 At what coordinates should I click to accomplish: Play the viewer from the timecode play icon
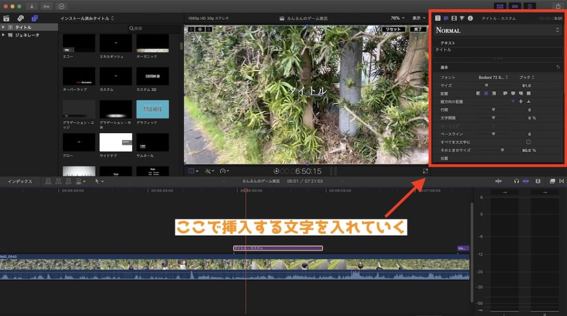coord(276,171)
